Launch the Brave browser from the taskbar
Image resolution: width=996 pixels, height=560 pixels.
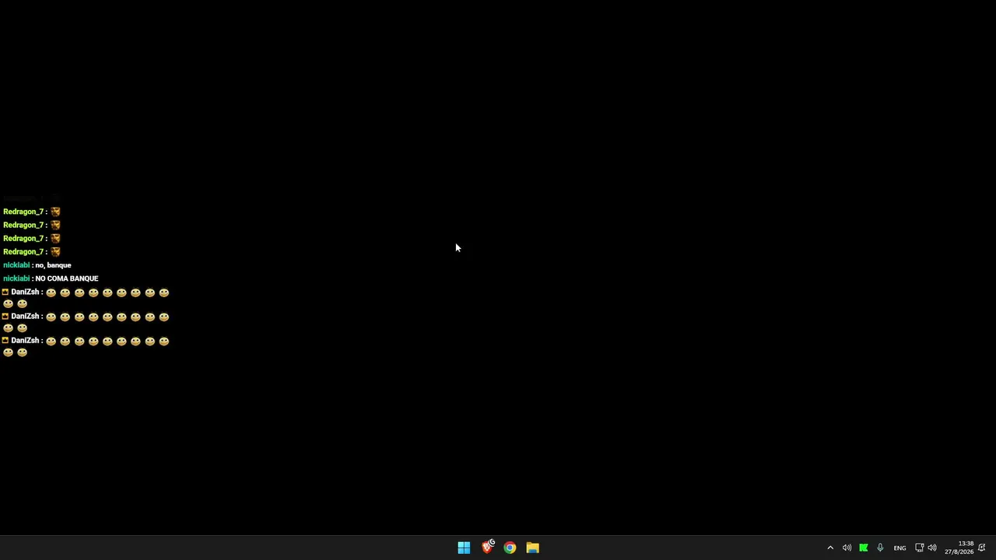tap(487, 548)
